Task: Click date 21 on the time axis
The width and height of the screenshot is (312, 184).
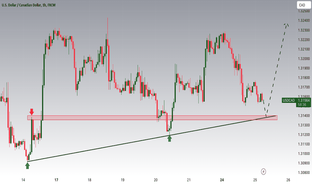Action: (188, 180)
